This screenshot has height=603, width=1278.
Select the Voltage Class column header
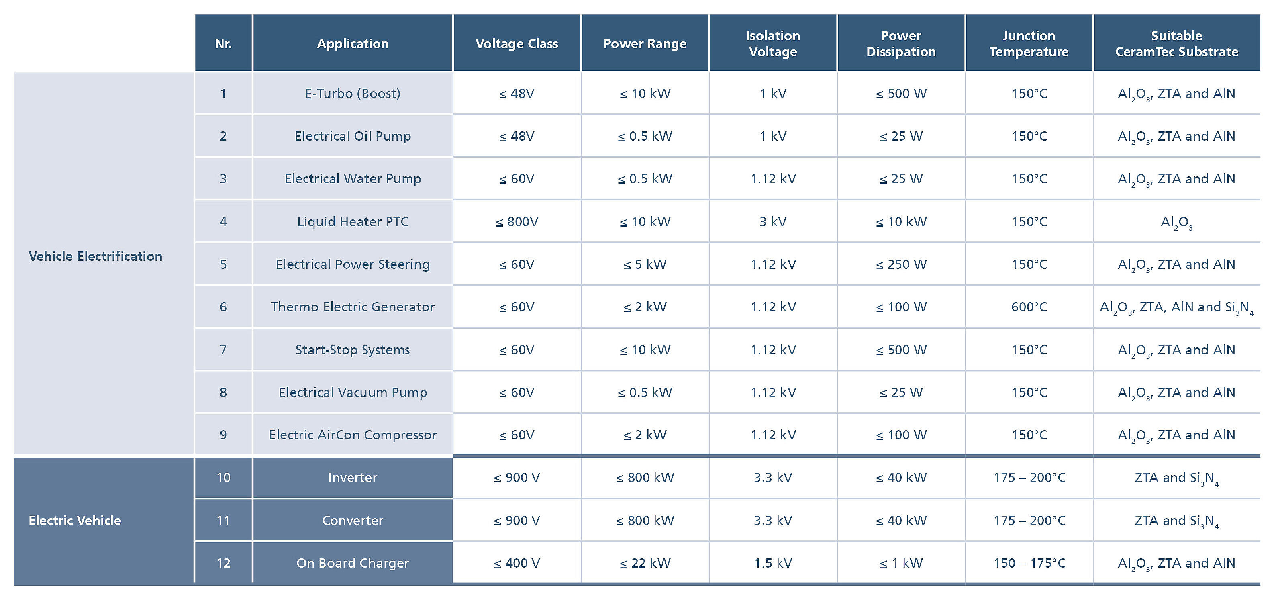pyautogui.click(x=517, y=44)
